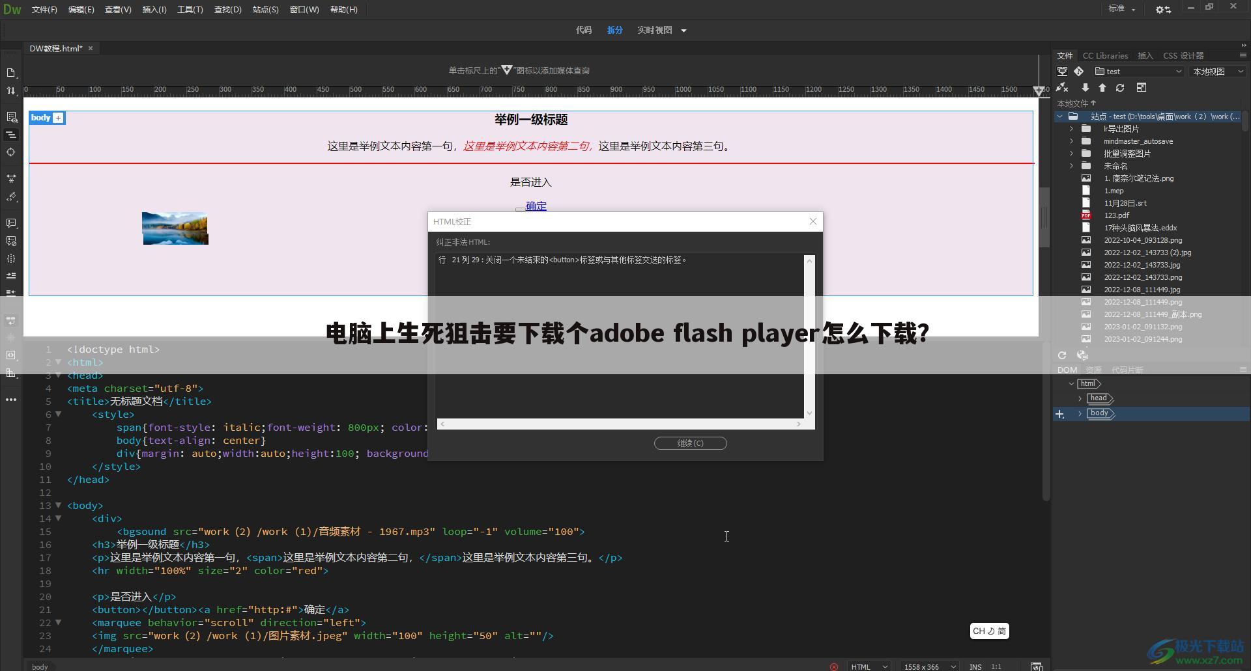Screen dimensions: 1251x671
Task: Click the Git diamond icon in Files panel
Action: coord(1079,72)
